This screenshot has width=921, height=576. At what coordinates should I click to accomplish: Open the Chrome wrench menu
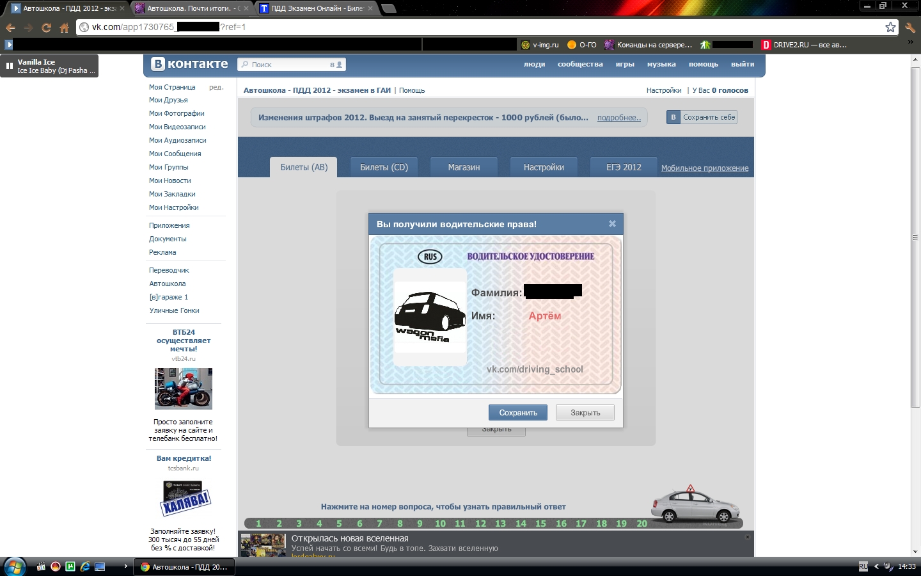[x=910, y=28]
